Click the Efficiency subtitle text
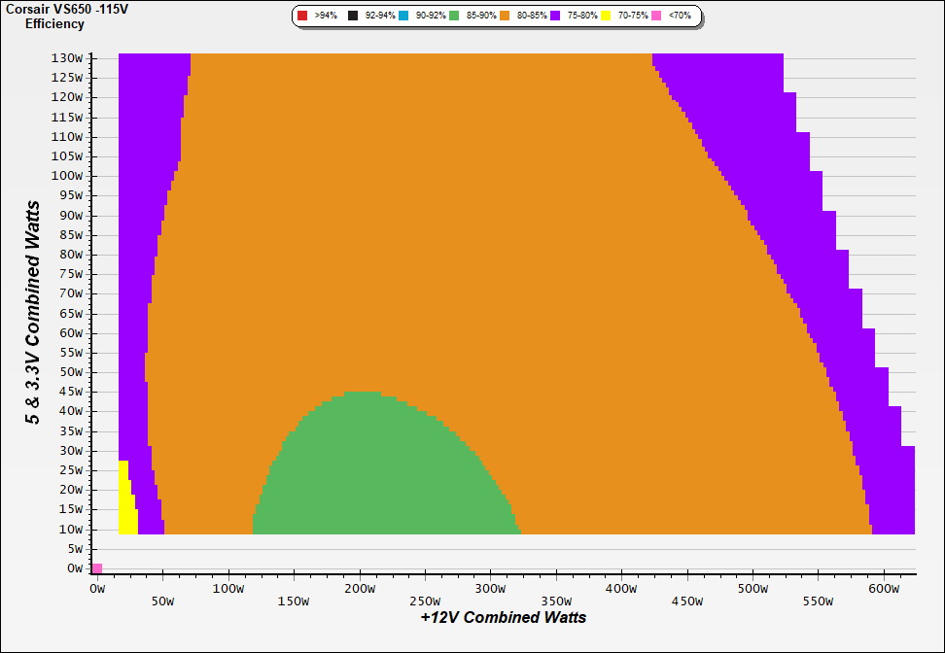945x653 pixels. [54, 23]
